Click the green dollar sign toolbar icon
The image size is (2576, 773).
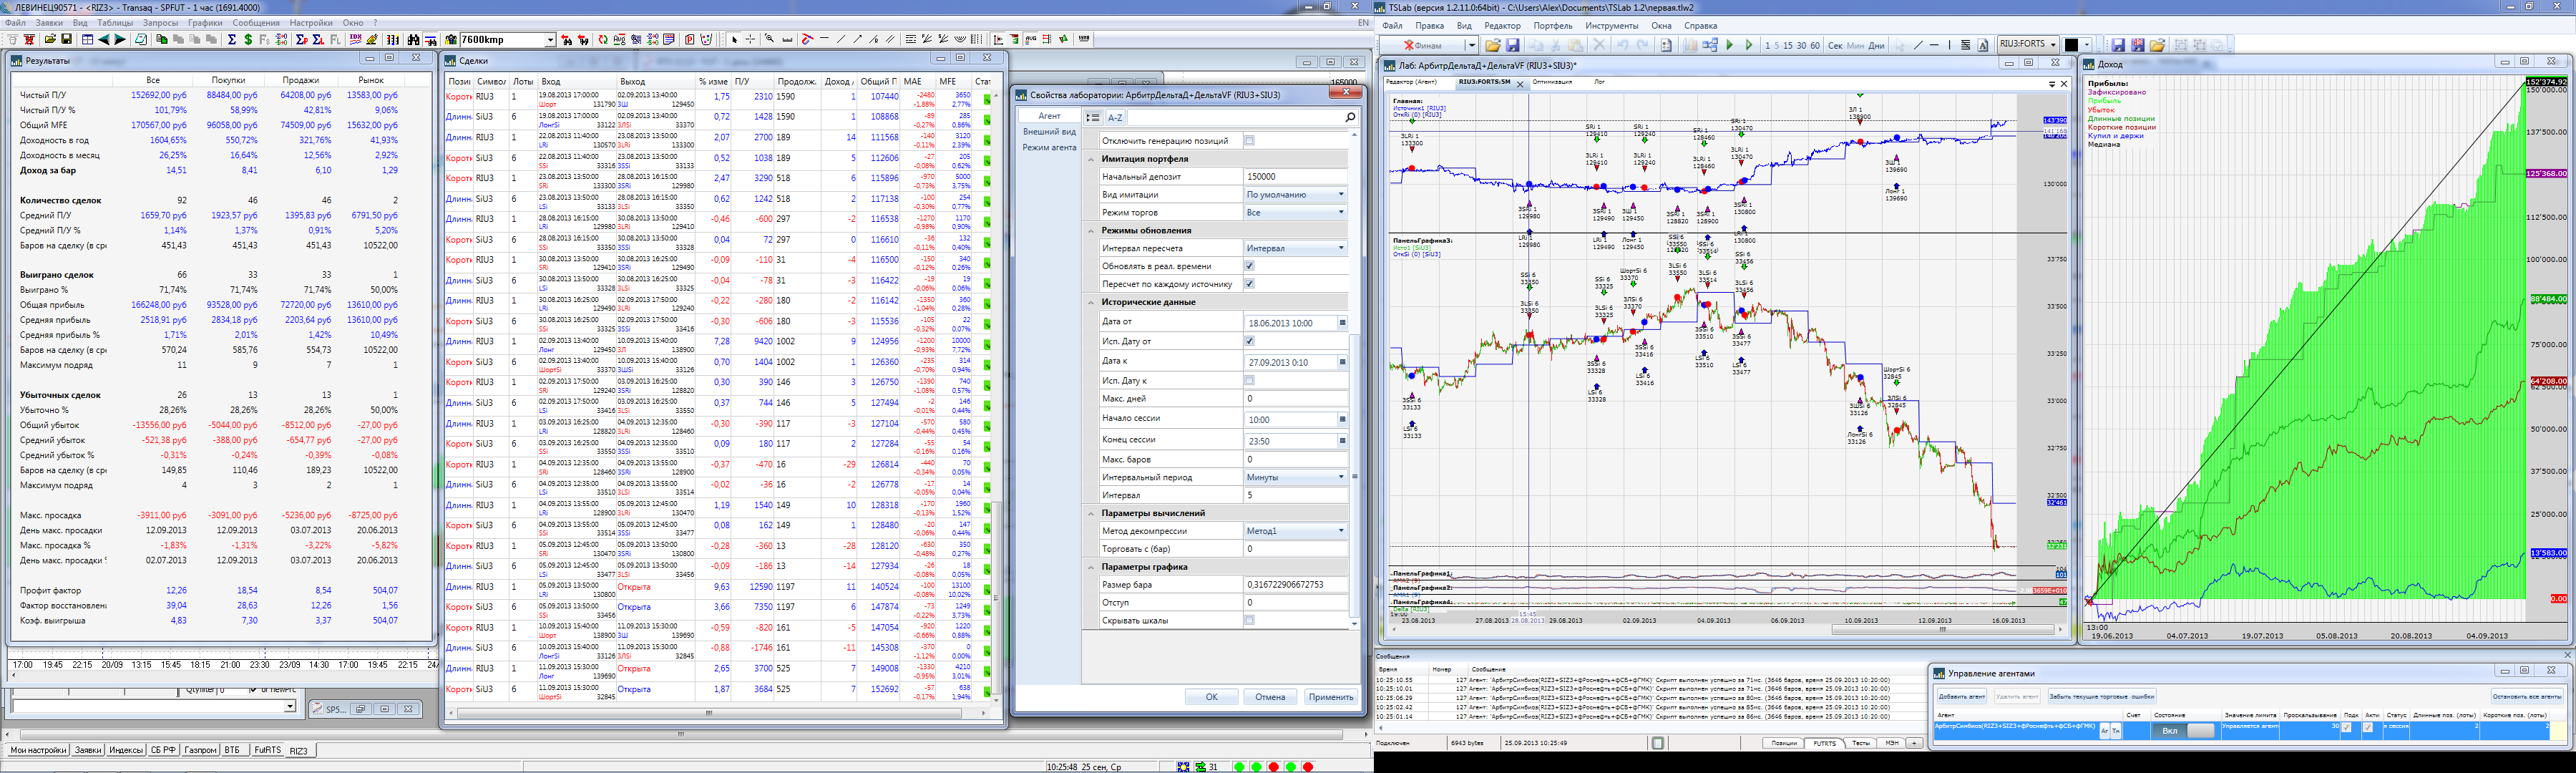pyautogui.click(x=248, y=40)
